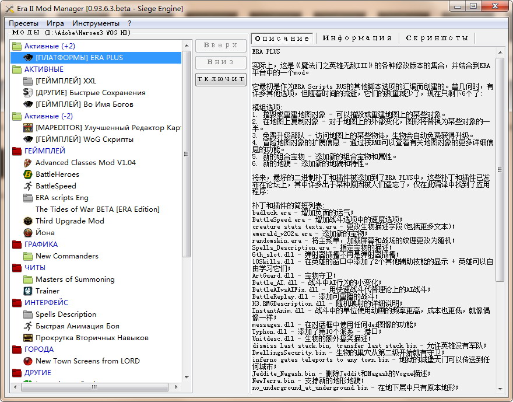
Task: Click the icon for Прокрутка Вторичных Навыков
Action: (28, 338)
